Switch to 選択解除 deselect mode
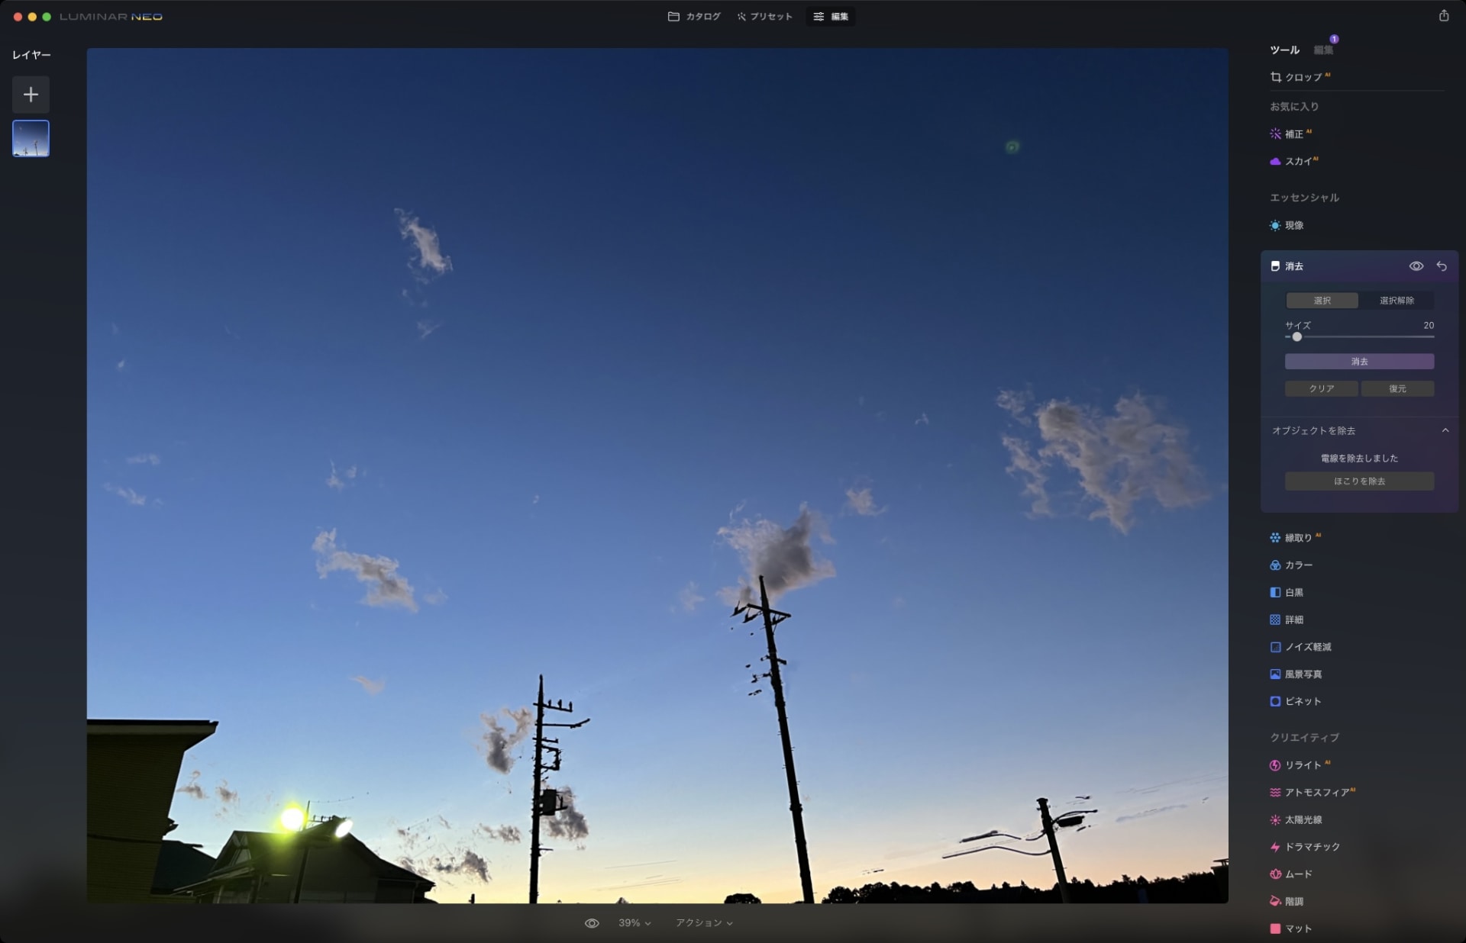The height and width of the screenshot is (943, 1466). (1396, 301)
